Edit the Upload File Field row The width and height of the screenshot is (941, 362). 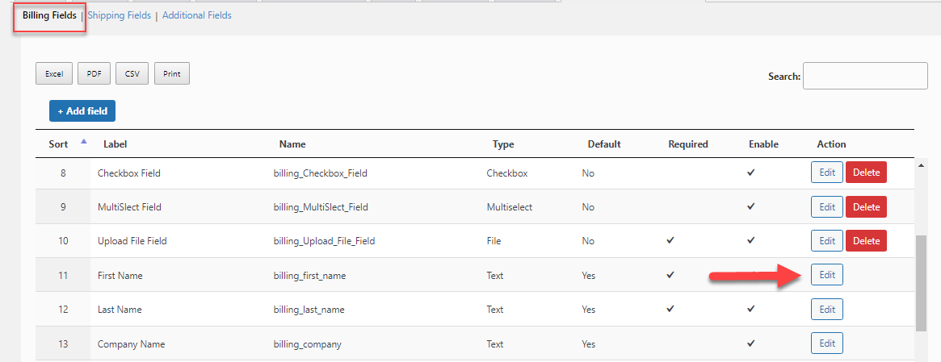click(x=827, y=241)
